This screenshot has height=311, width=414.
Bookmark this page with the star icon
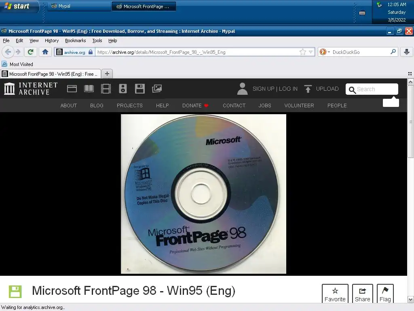coord(302,52)
